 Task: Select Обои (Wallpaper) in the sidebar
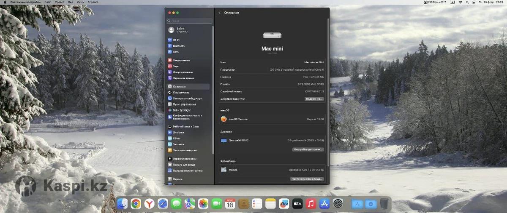[x=176, y=138]
